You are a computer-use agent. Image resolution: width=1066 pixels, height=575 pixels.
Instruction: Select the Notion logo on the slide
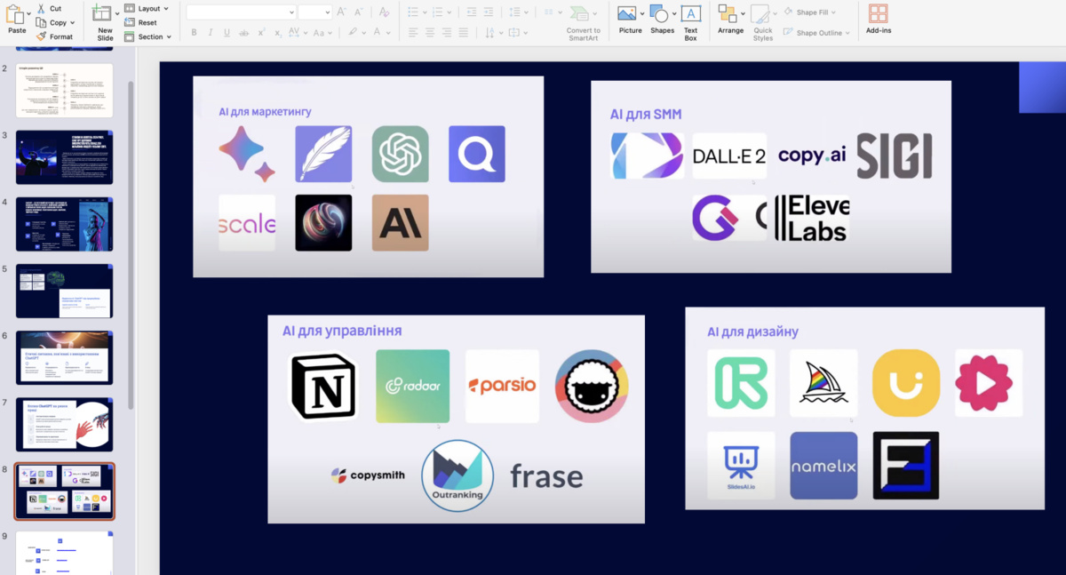click(x=324, y=386)
